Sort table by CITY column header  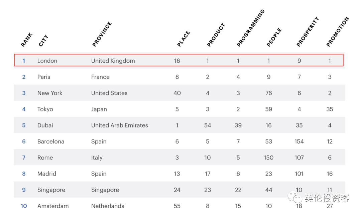(x=43, y=41)
